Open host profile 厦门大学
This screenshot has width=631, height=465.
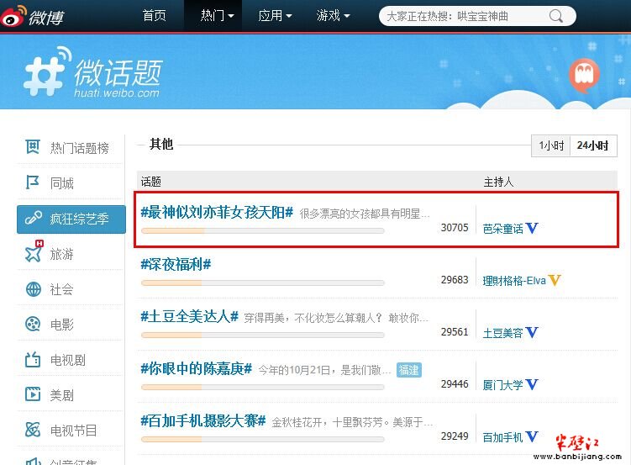(503, 385)
